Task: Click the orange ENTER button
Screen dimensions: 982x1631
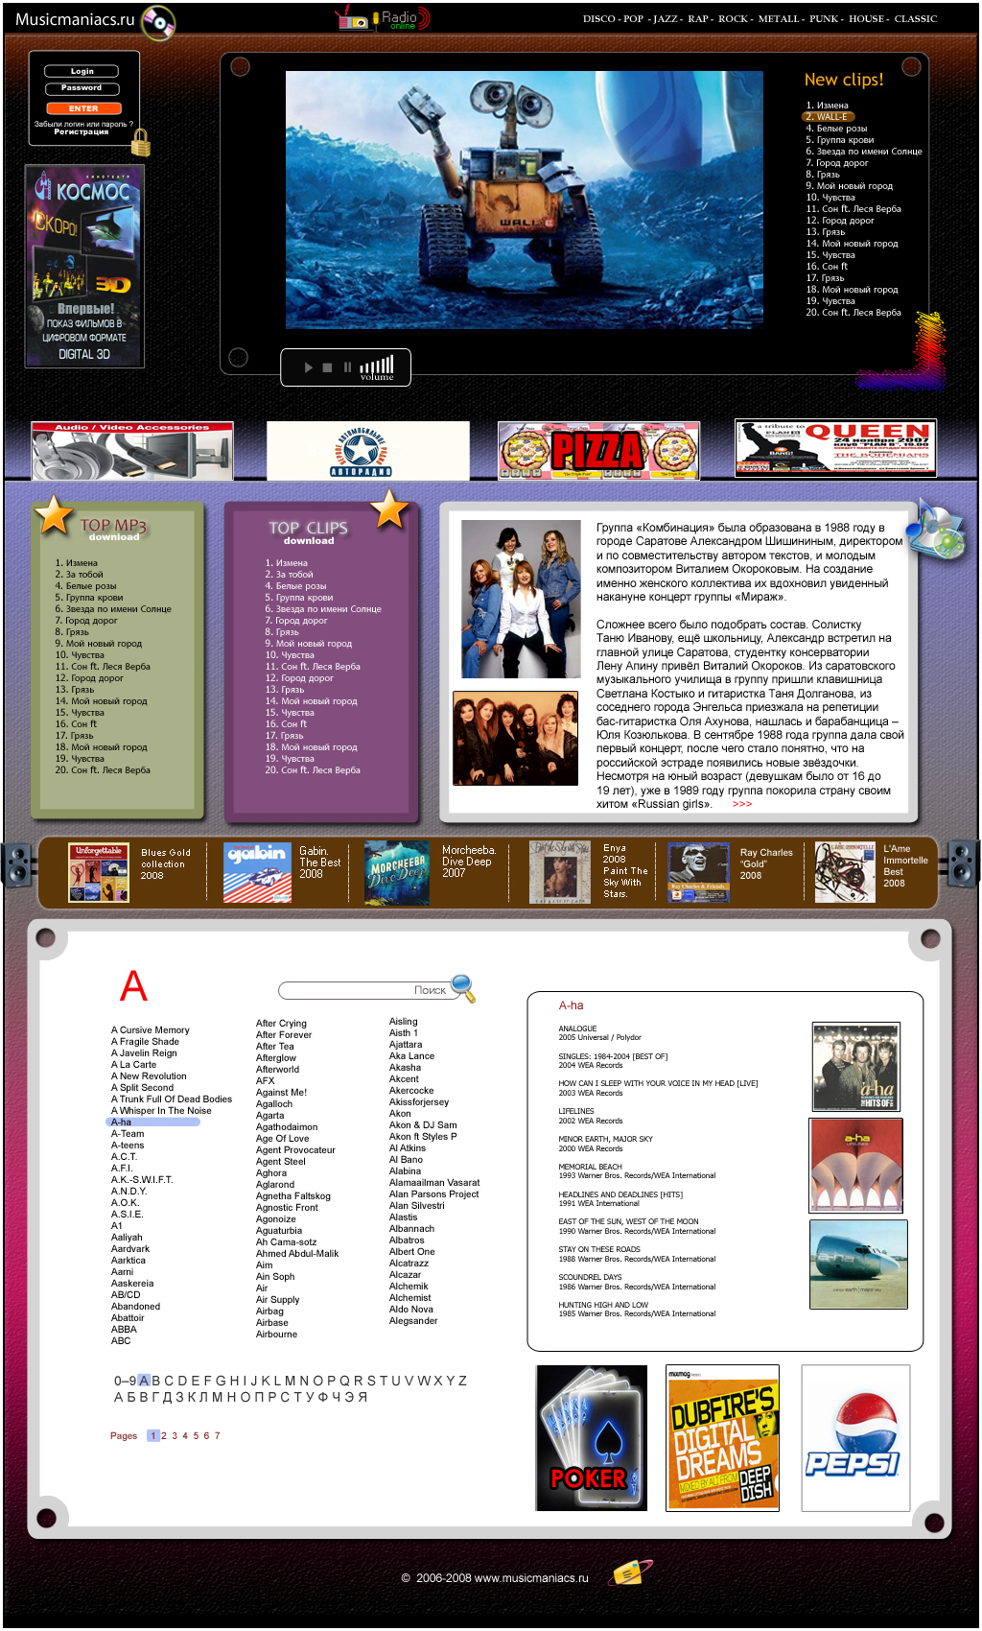Action: click(x=82, y=108)
